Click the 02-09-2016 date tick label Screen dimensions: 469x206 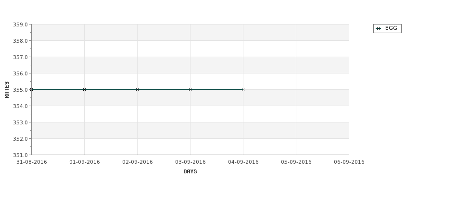click(x=137, y=162)
